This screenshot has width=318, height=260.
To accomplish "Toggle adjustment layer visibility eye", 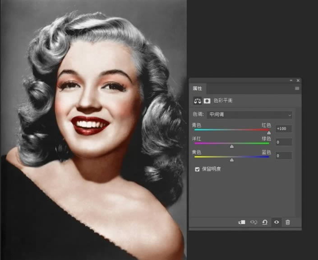I will tap(277, 222).
